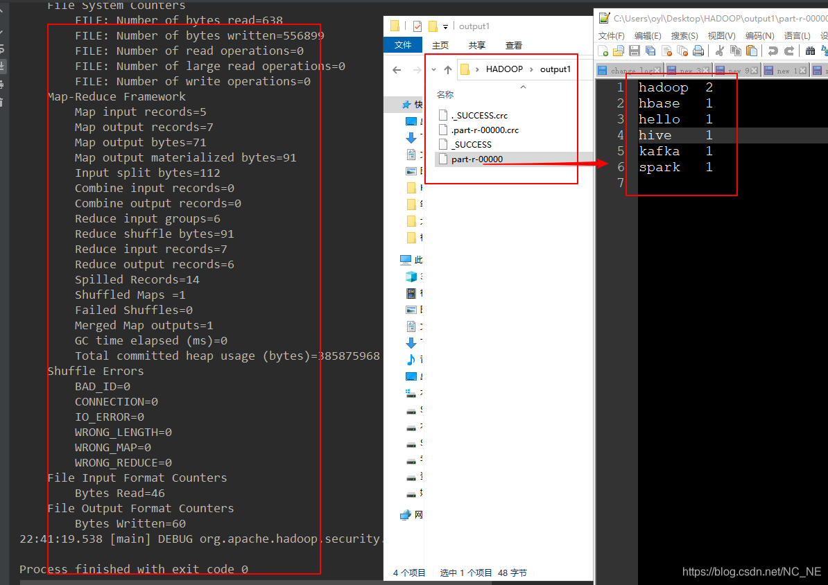
Task: Click output1 in the Explorer breadcrumb path
Action: click(555, 69)
